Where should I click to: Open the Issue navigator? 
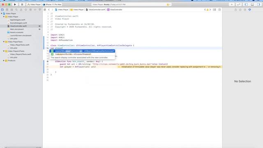21,10
